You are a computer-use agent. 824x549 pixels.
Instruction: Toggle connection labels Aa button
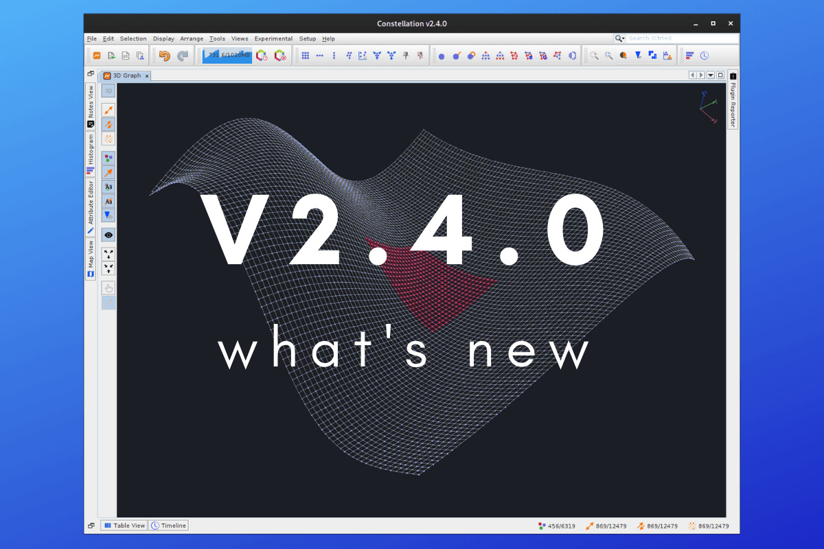[108, 201]
